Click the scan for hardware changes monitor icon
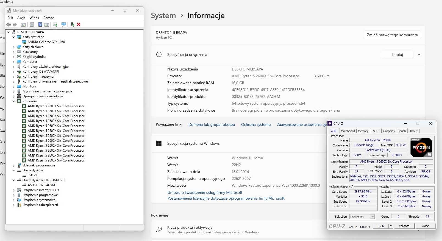Viewport: 442px width, 241px height. click(64, 24)
